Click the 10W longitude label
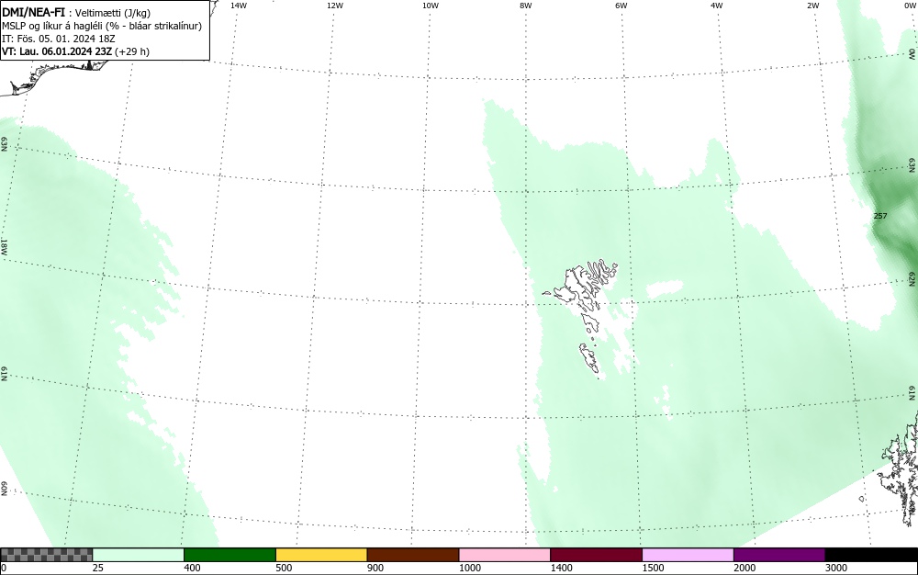 [x=431, y=6]
